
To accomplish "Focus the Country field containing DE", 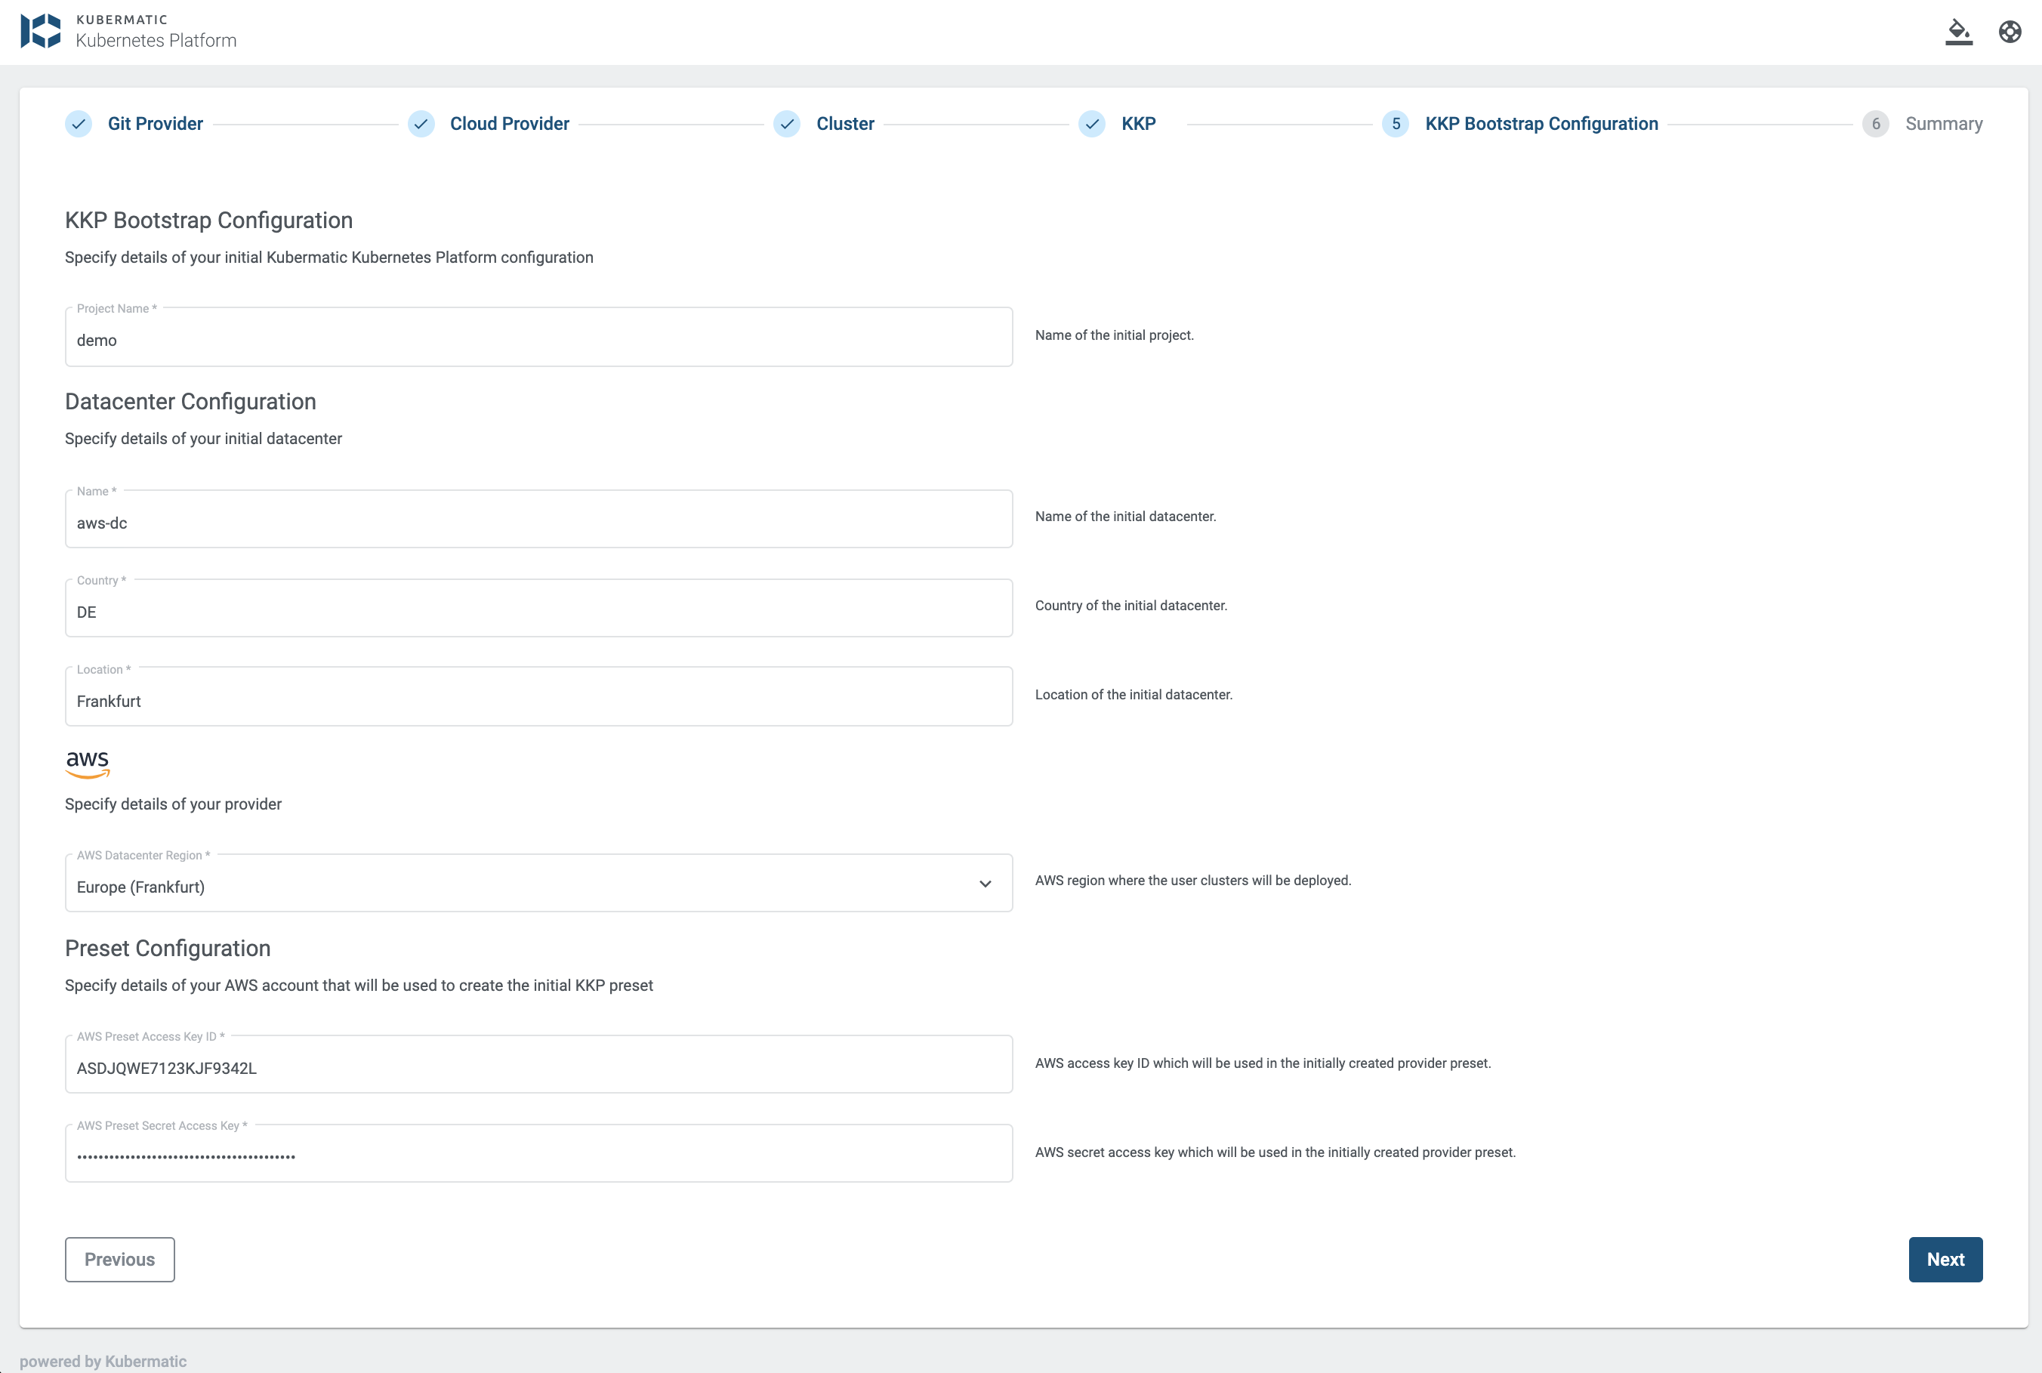I will click(538, 608).
